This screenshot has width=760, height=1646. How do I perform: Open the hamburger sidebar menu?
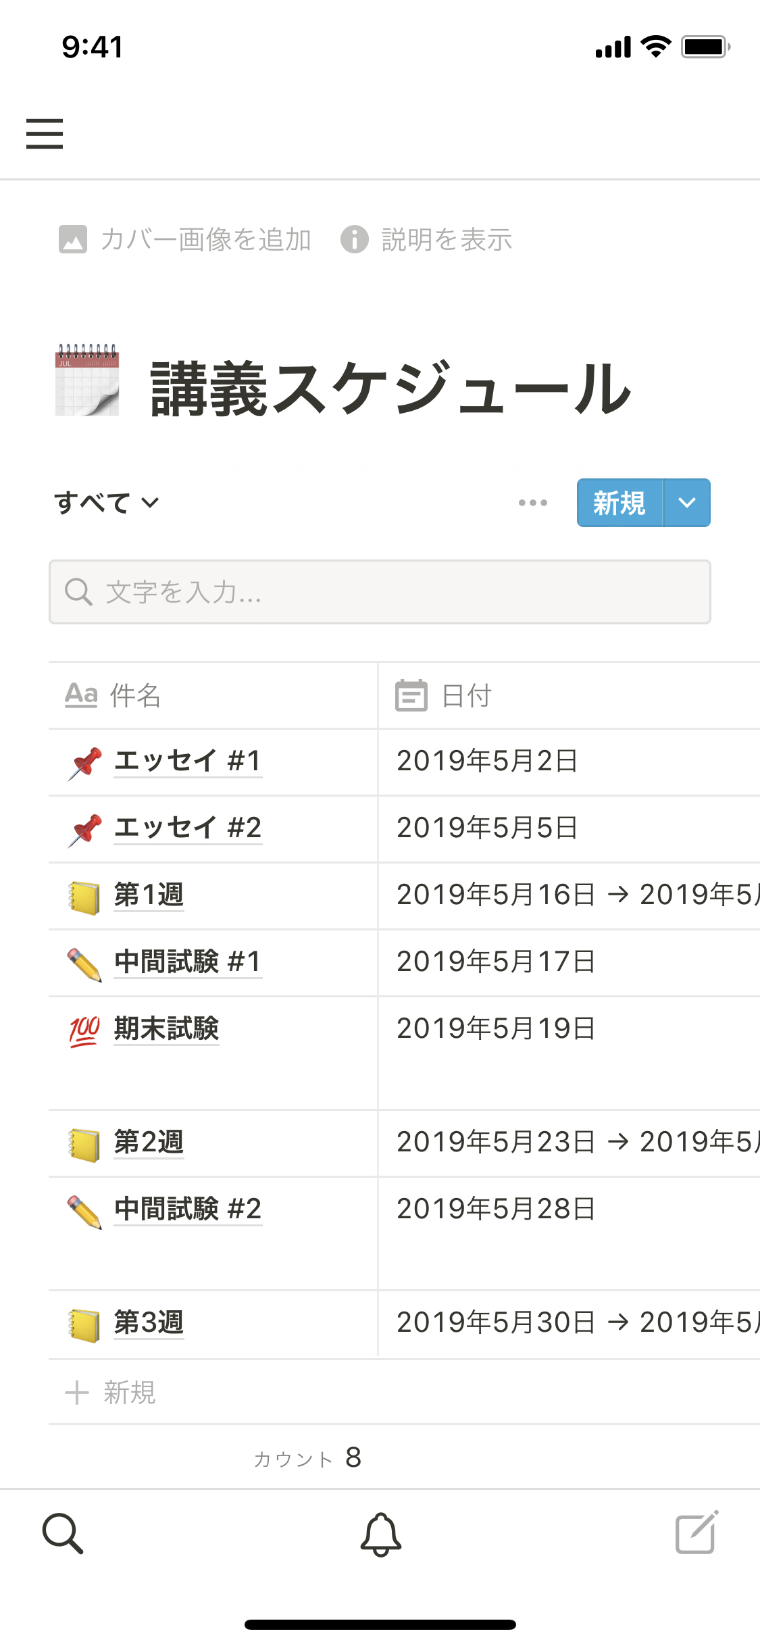[x=45, y=133]
